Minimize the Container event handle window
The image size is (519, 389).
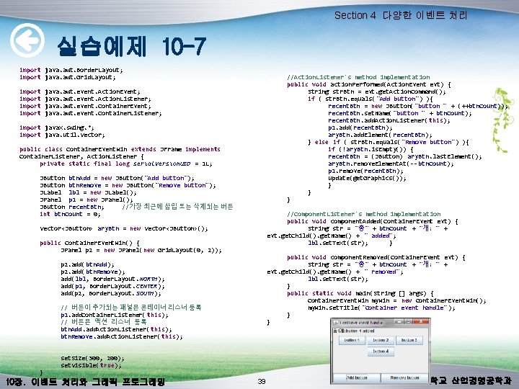[x=400, y=321]
